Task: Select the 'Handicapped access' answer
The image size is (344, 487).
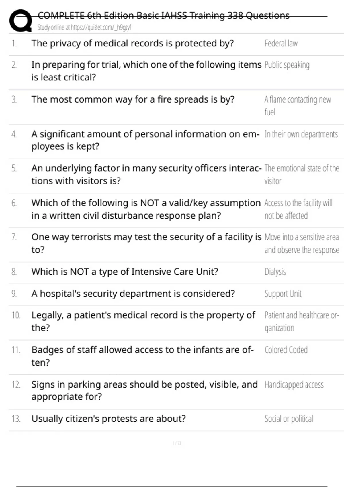Action: coord(294,385)
